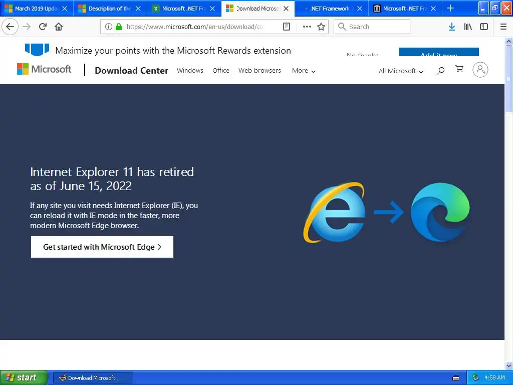The width and height of the screenshot is (513, 385).
Task: Show the sidebars panel
Action: (484, 27)
